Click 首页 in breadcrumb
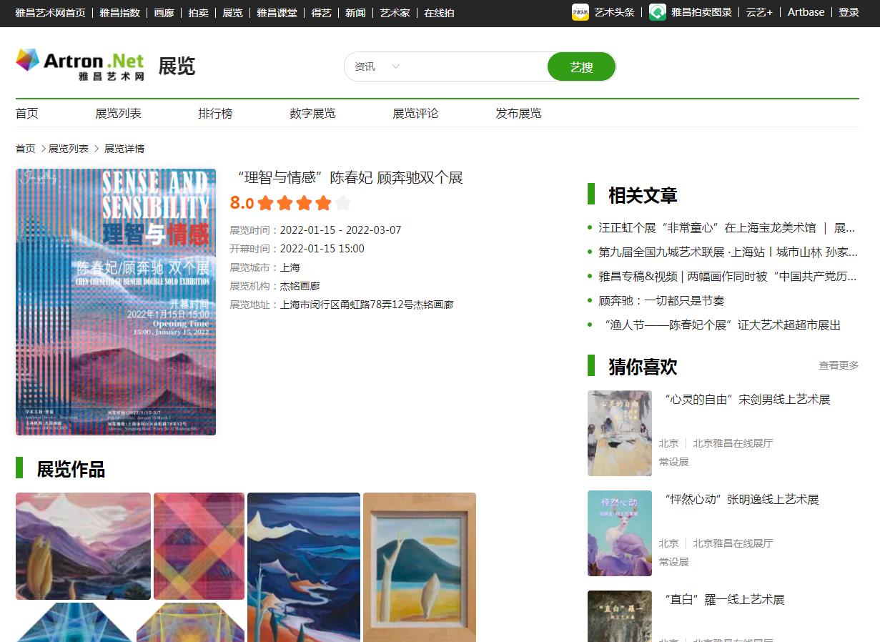 [x=26, y=149]
